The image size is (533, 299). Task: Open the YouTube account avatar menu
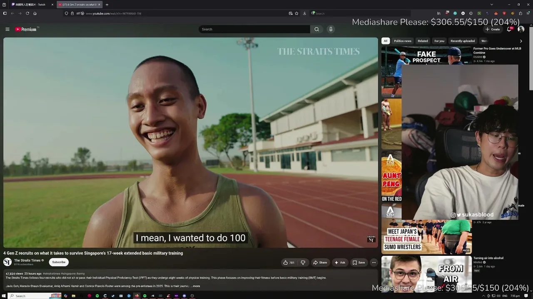(521, 29)
